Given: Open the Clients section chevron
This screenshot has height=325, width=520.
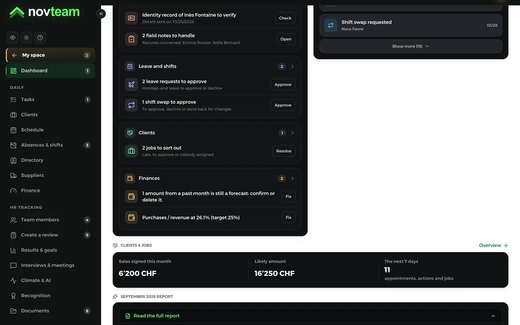Looking at the screenshot, I should (x=292, y=133).
